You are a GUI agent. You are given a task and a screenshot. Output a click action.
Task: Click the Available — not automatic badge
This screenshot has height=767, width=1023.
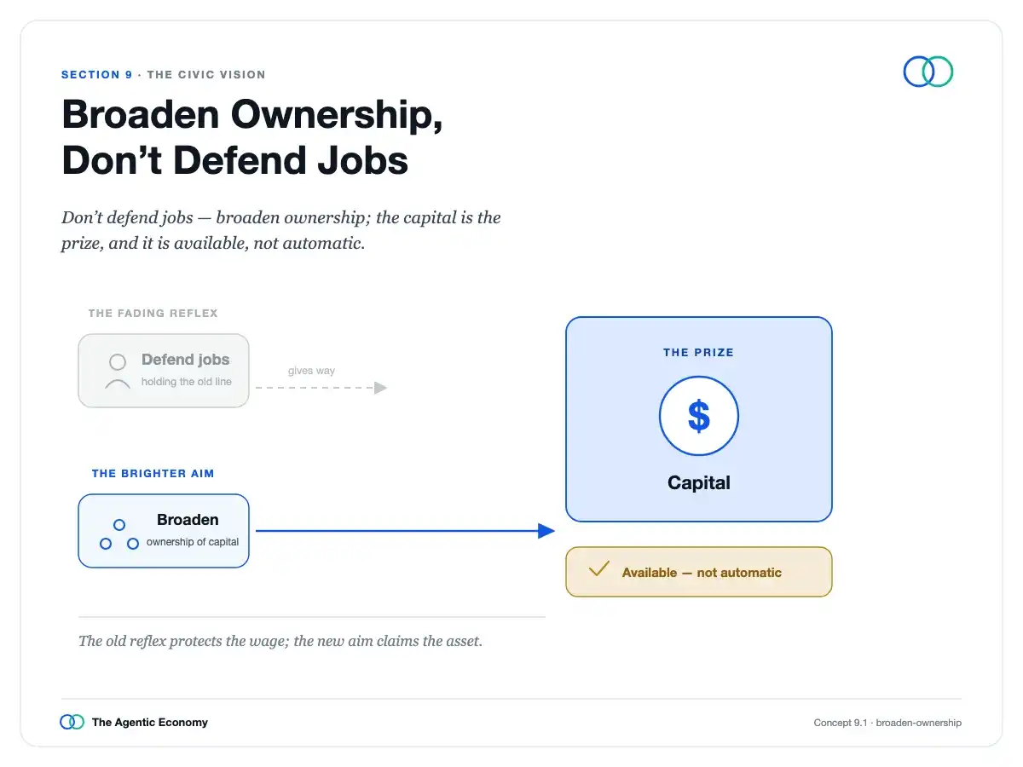699,572
